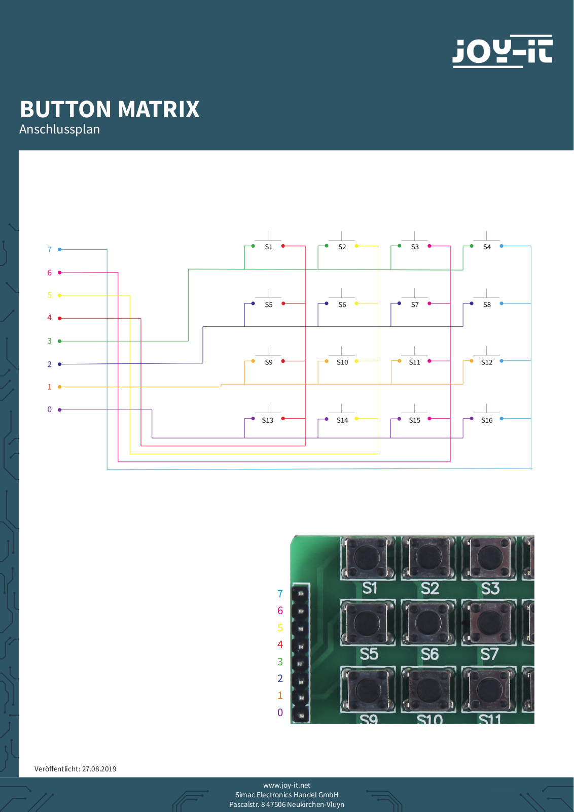
Task: Click the yellow 5 beside the board photo
Action: tap(280, 628)
